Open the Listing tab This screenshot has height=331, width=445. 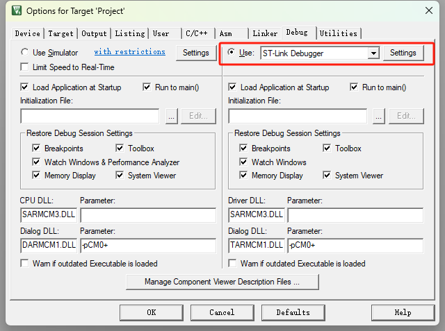(130, 33)
